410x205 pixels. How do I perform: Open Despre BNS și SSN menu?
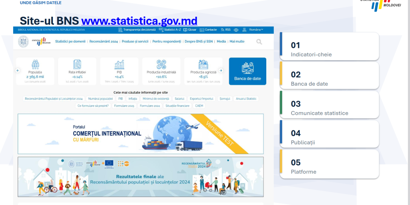(199, 41)
